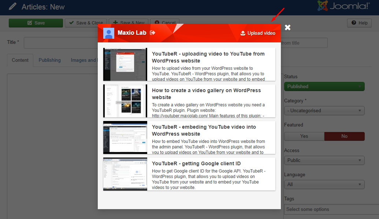The width and height of the screenshot is (379, 219).
Task: Close the video popup with the X
Action: click(x=288, y=27)
